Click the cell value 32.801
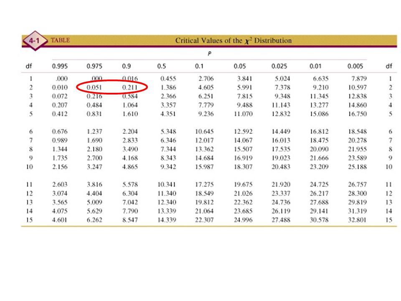 click(x=357, y=220)
